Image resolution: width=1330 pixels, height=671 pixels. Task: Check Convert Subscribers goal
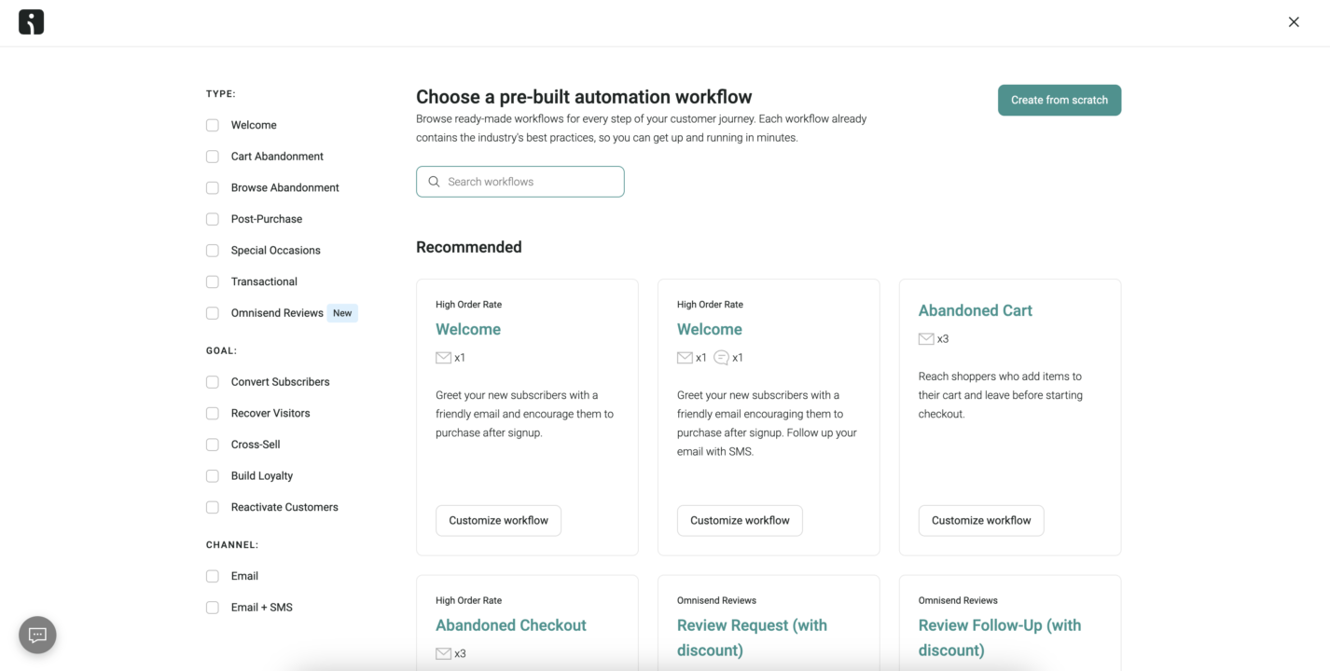[x=213, y=382]
